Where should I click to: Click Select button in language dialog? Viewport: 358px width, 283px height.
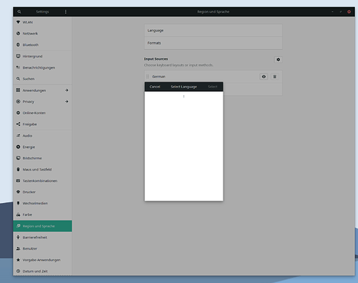point(212,87)
